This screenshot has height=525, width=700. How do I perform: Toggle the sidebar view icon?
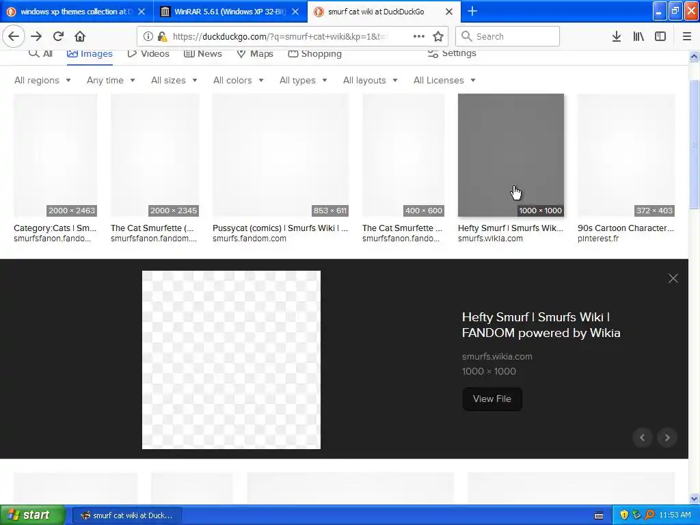(660, 37)
